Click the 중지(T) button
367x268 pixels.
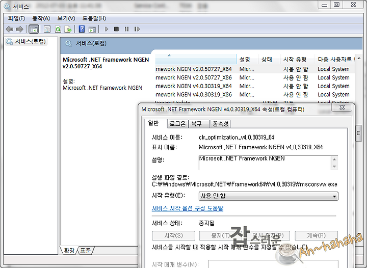click(x=221, y=235)
